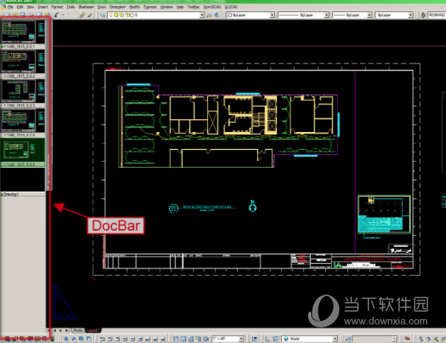The image size is (446, 343).
Task: Open the Express menu
Action: (x=150, y=7)
